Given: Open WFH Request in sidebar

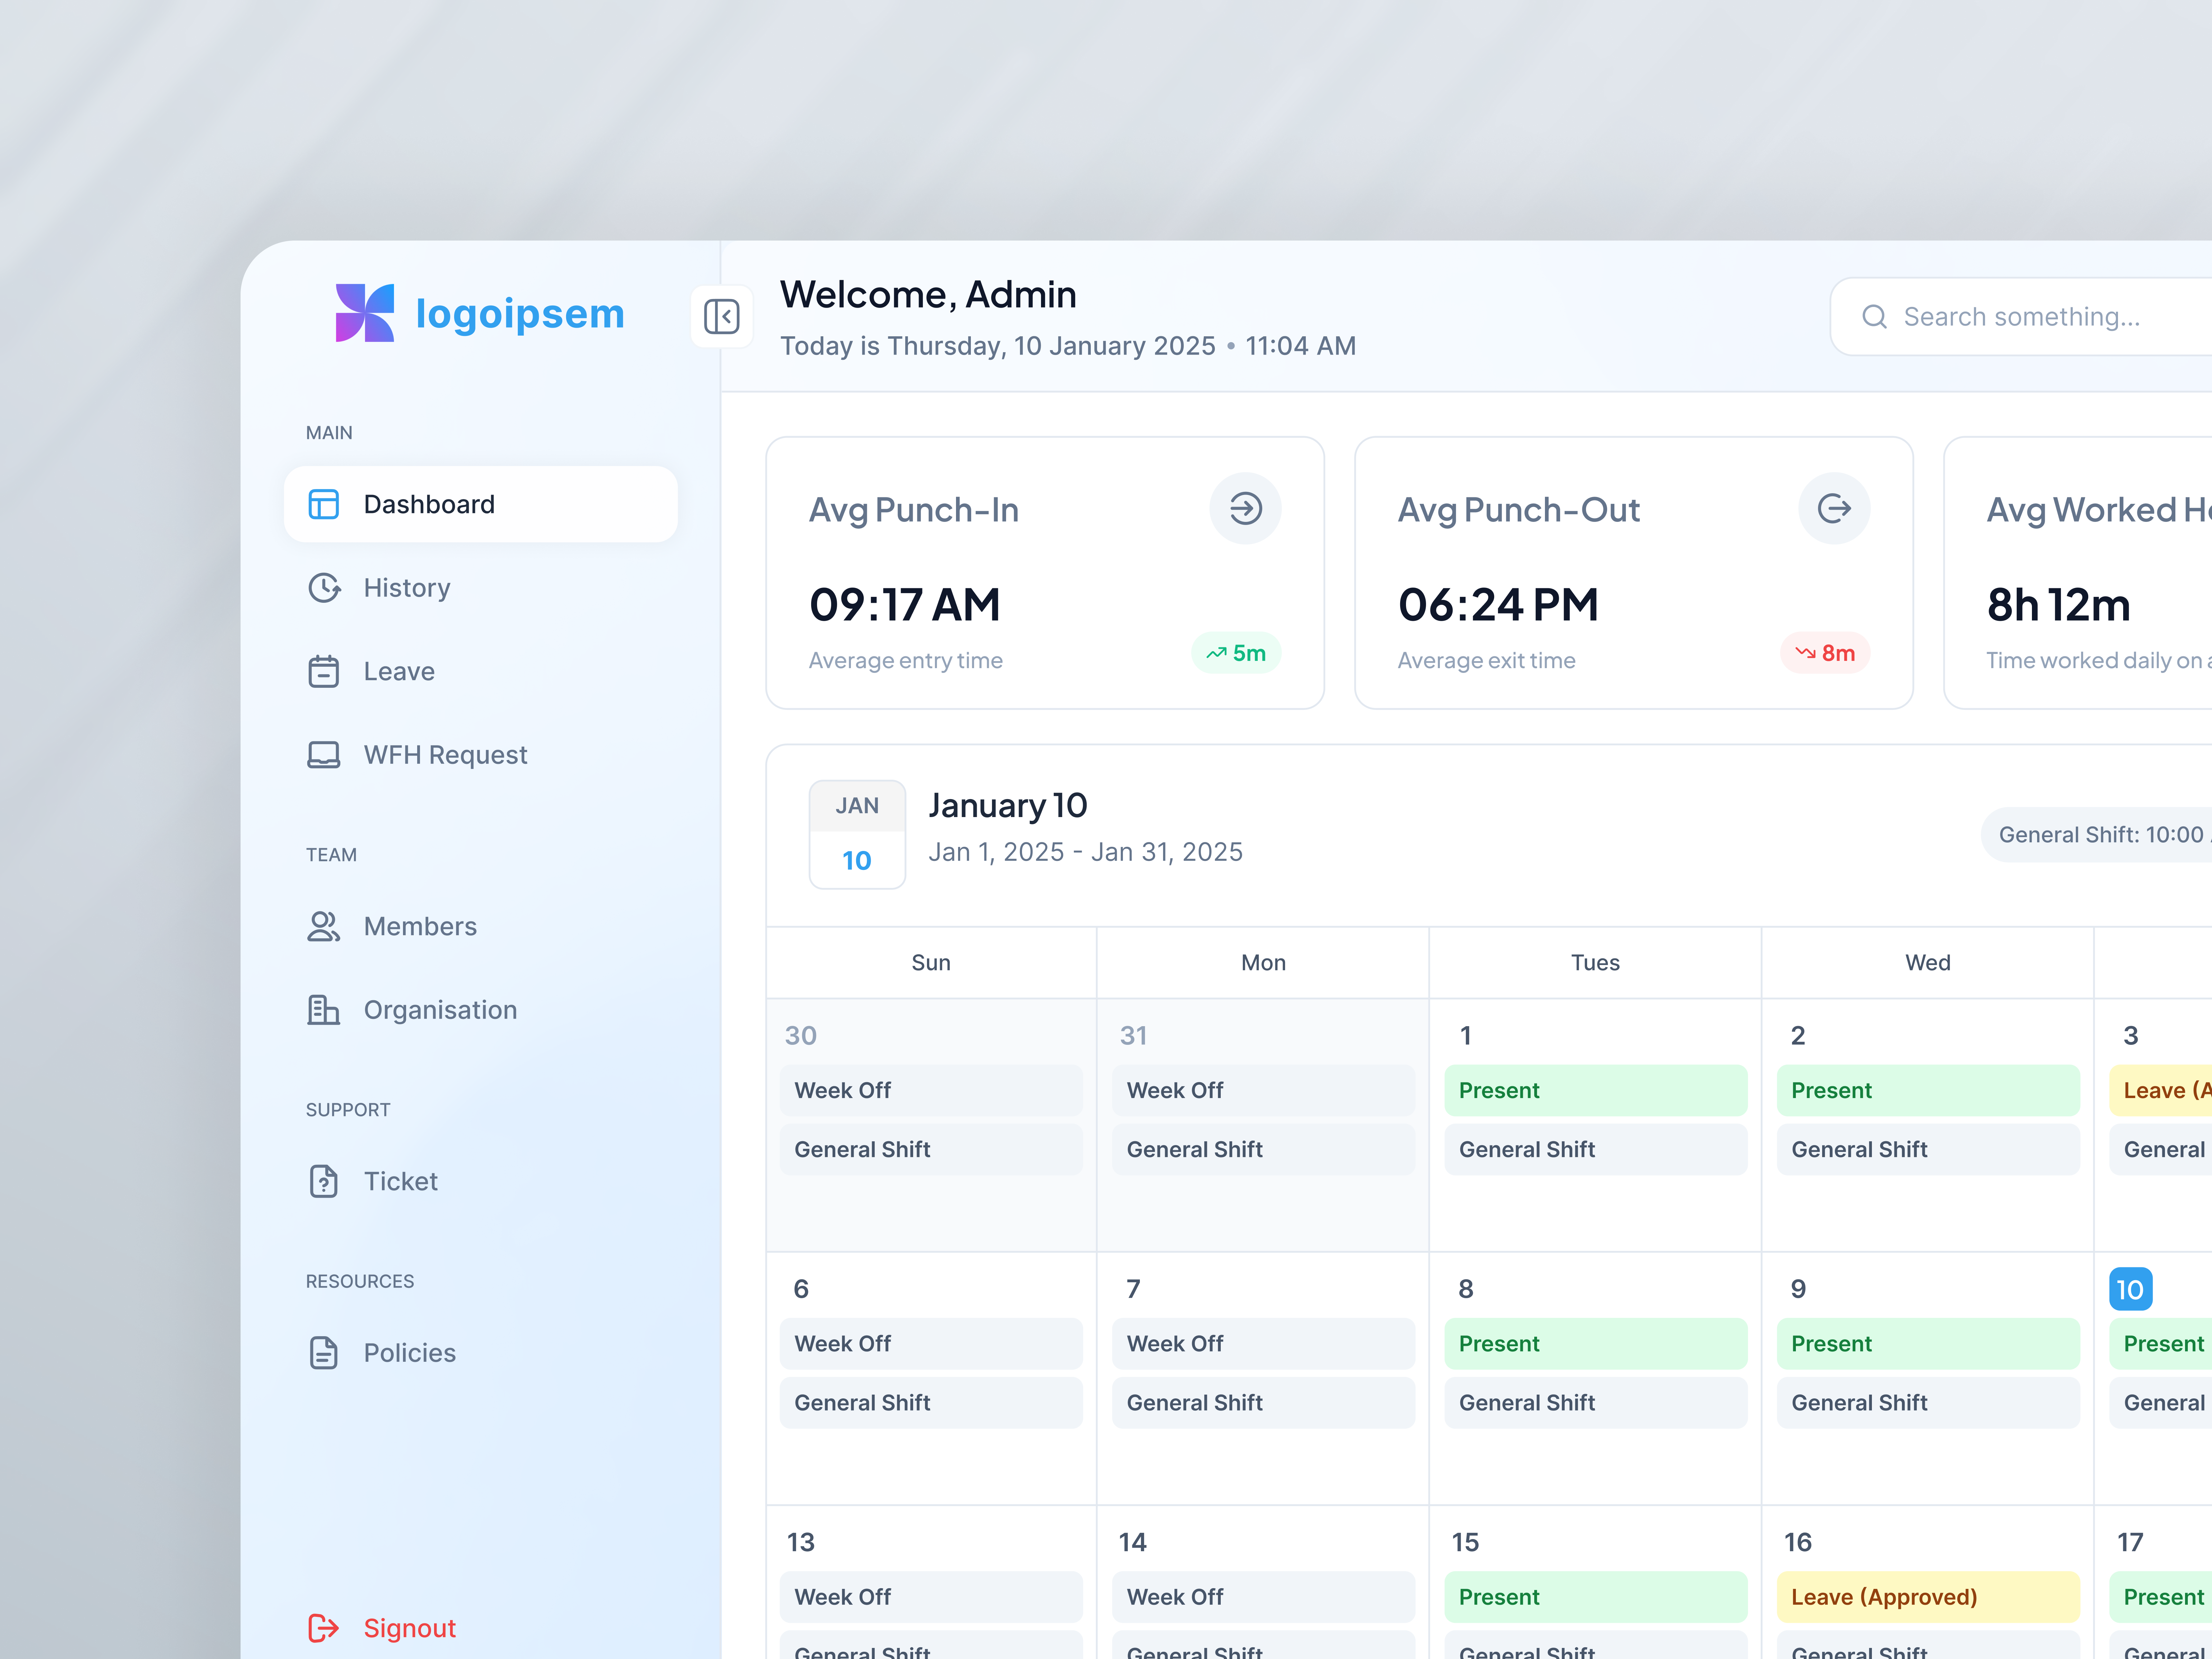Looking at the screenshot, I should (x=481, y=755).
